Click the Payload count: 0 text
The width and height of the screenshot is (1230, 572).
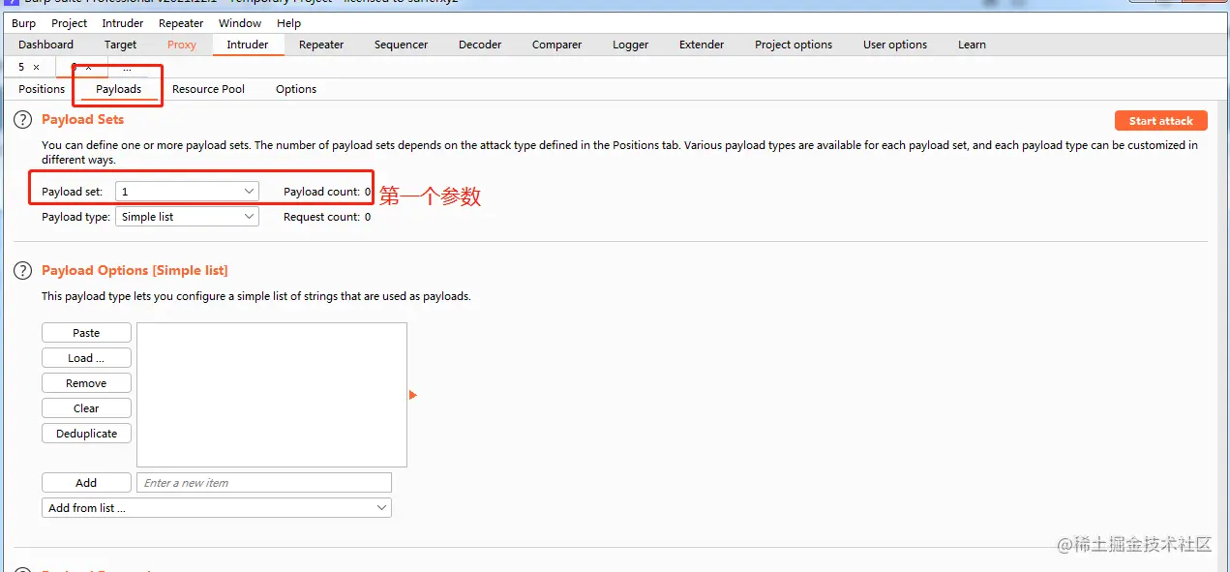(327, 192)
